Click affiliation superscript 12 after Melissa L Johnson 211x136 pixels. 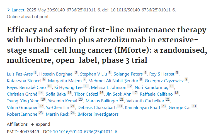click(x=130, y=86)
